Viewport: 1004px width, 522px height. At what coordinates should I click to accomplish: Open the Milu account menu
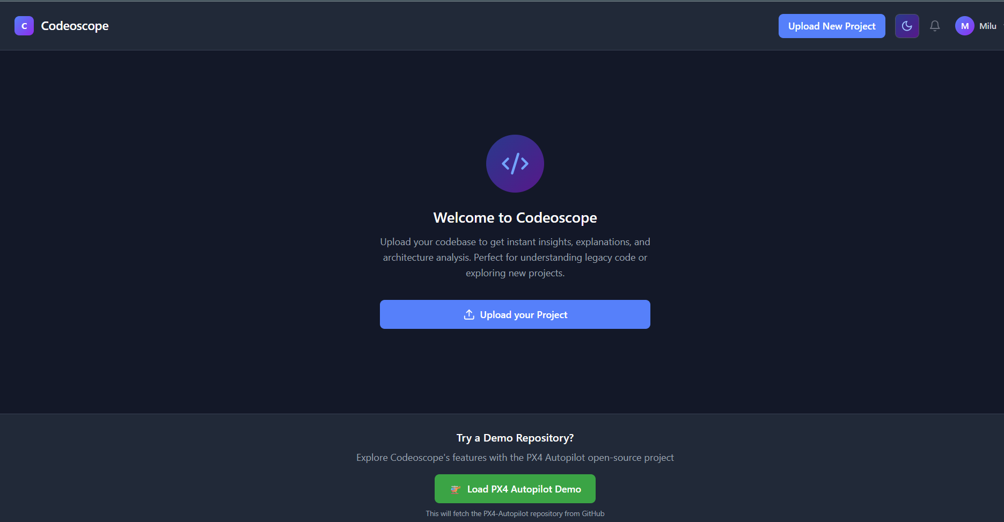(x=987, y=26)
